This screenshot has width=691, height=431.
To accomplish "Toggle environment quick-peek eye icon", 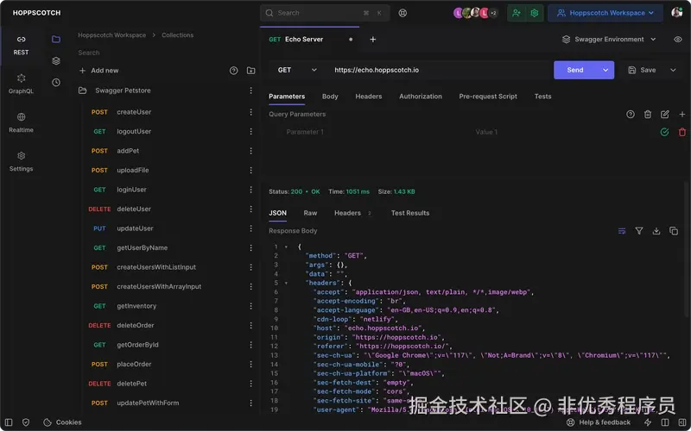I will coord(678,39).
